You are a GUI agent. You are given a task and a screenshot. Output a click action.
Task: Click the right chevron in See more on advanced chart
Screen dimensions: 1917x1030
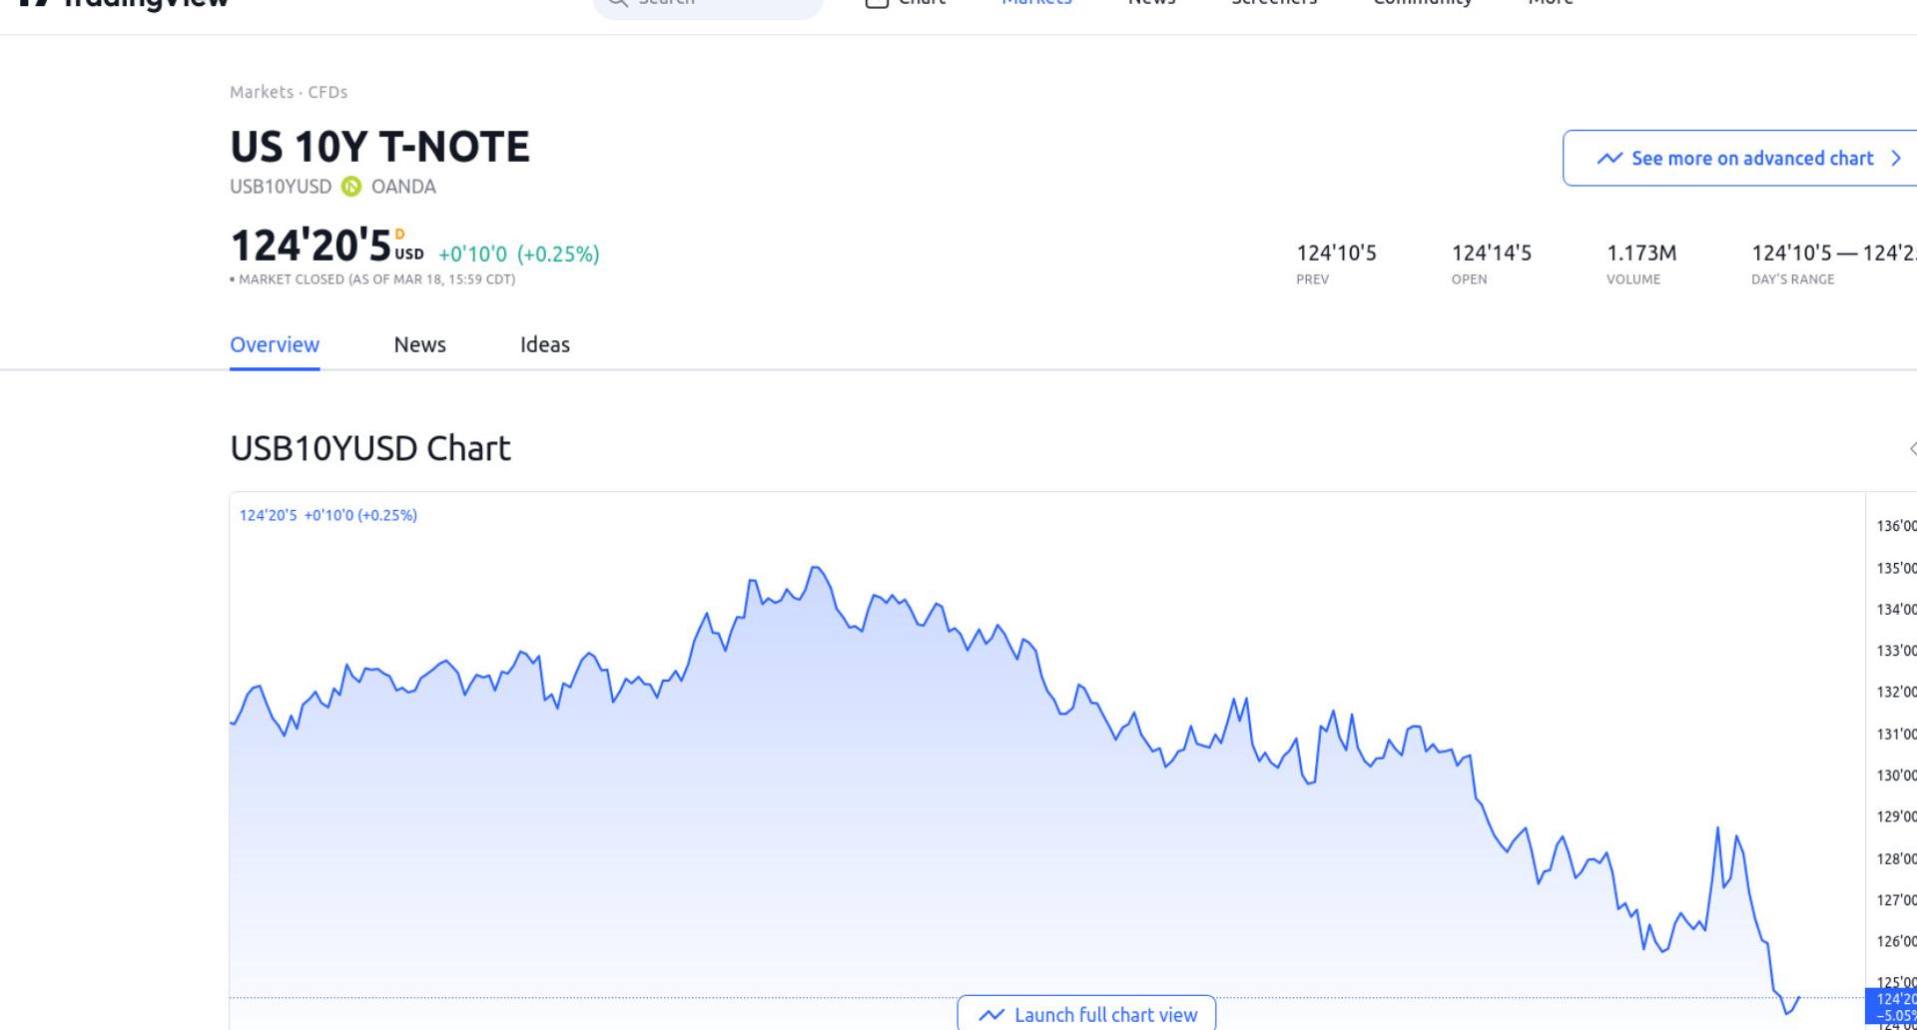[x=1896, y=159]
